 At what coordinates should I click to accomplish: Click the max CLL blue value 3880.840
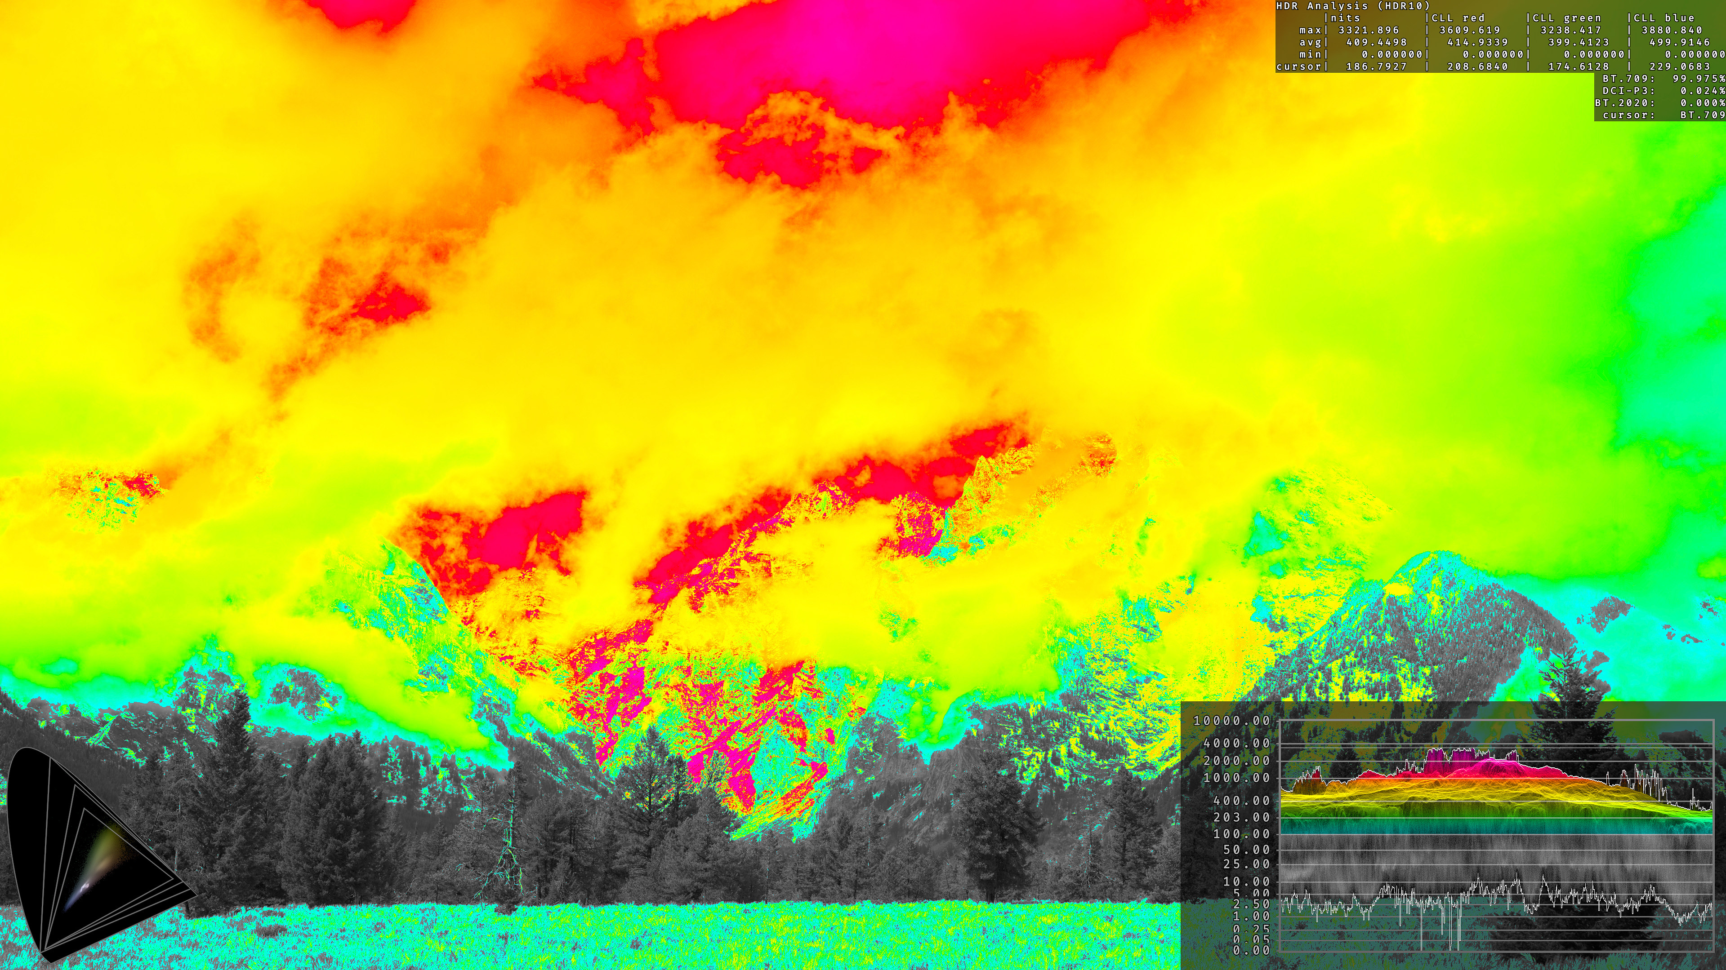point(1672,30)
